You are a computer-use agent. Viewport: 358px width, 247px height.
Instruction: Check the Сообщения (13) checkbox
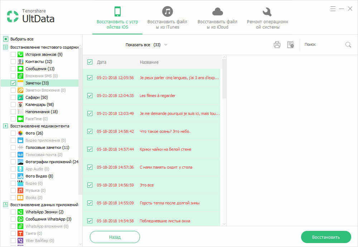13,69
